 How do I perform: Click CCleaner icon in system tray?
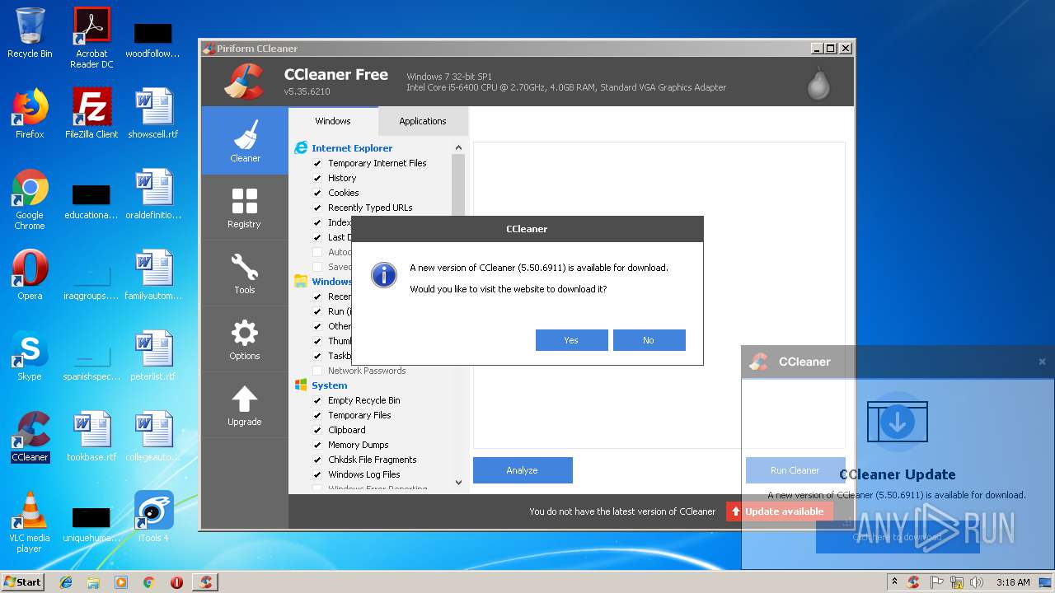point(913,582)
